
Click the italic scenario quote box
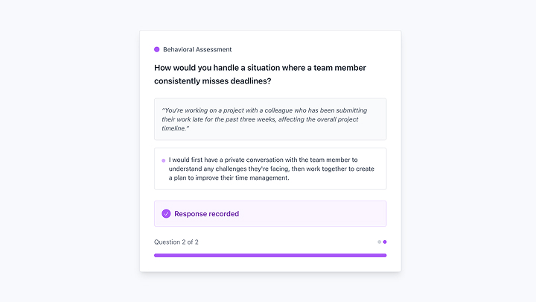coord(270,119)
